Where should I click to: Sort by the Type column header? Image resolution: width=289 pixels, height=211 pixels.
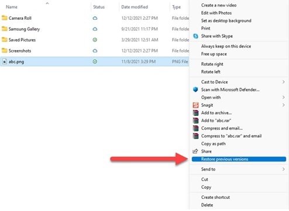177,7
